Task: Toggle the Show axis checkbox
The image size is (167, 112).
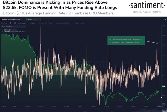Action: [x=46, y=23]
